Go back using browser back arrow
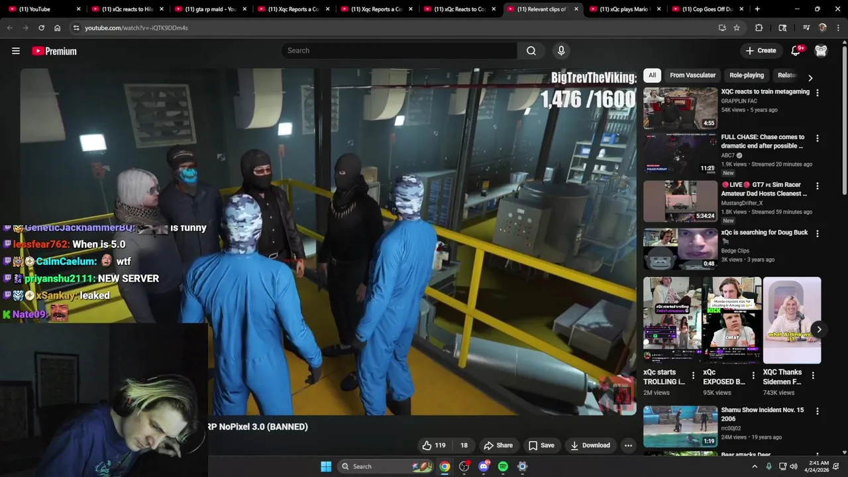 (9, 28)
